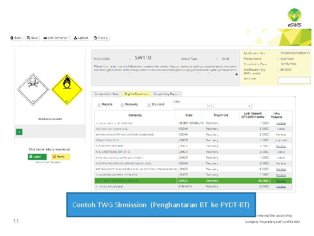
Task: Switch to the Composition Mass tab
Action: (x=106, y=94)
